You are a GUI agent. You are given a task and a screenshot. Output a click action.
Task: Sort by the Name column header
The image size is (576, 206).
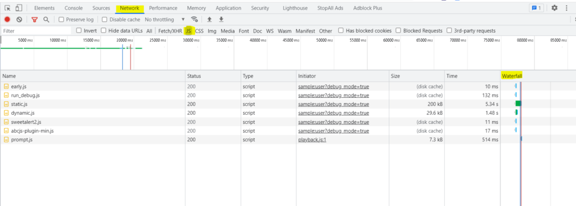coord(93,76)
